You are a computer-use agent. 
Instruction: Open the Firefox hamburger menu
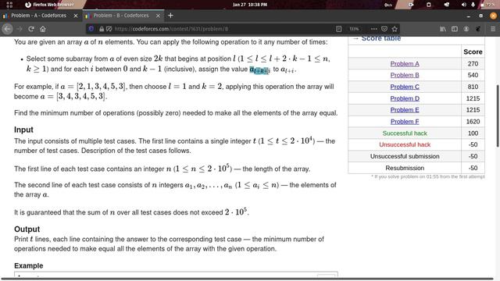[x=493, y=29]
